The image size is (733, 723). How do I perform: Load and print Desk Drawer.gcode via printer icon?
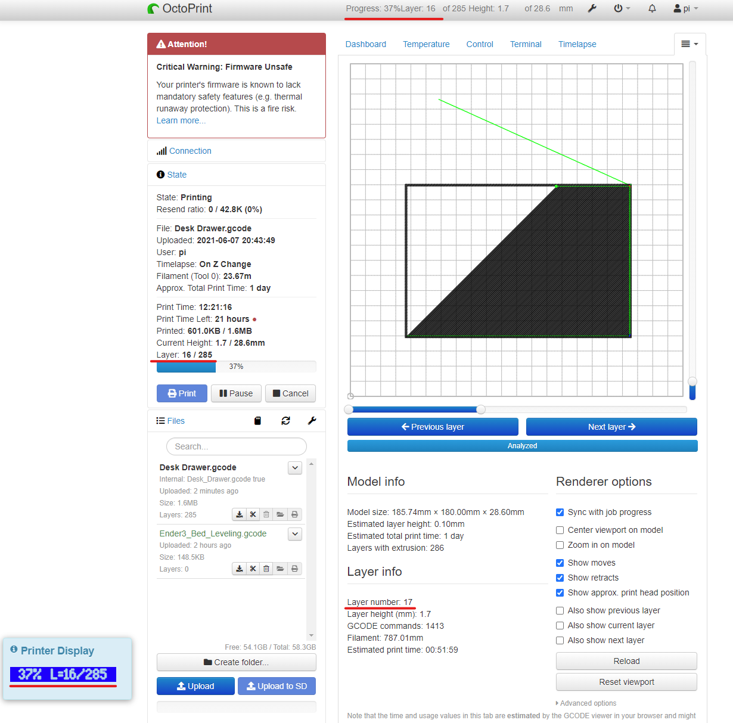coord(294,514)
